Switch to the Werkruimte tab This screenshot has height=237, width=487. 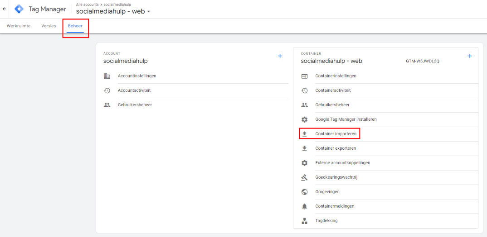point(19,26)
